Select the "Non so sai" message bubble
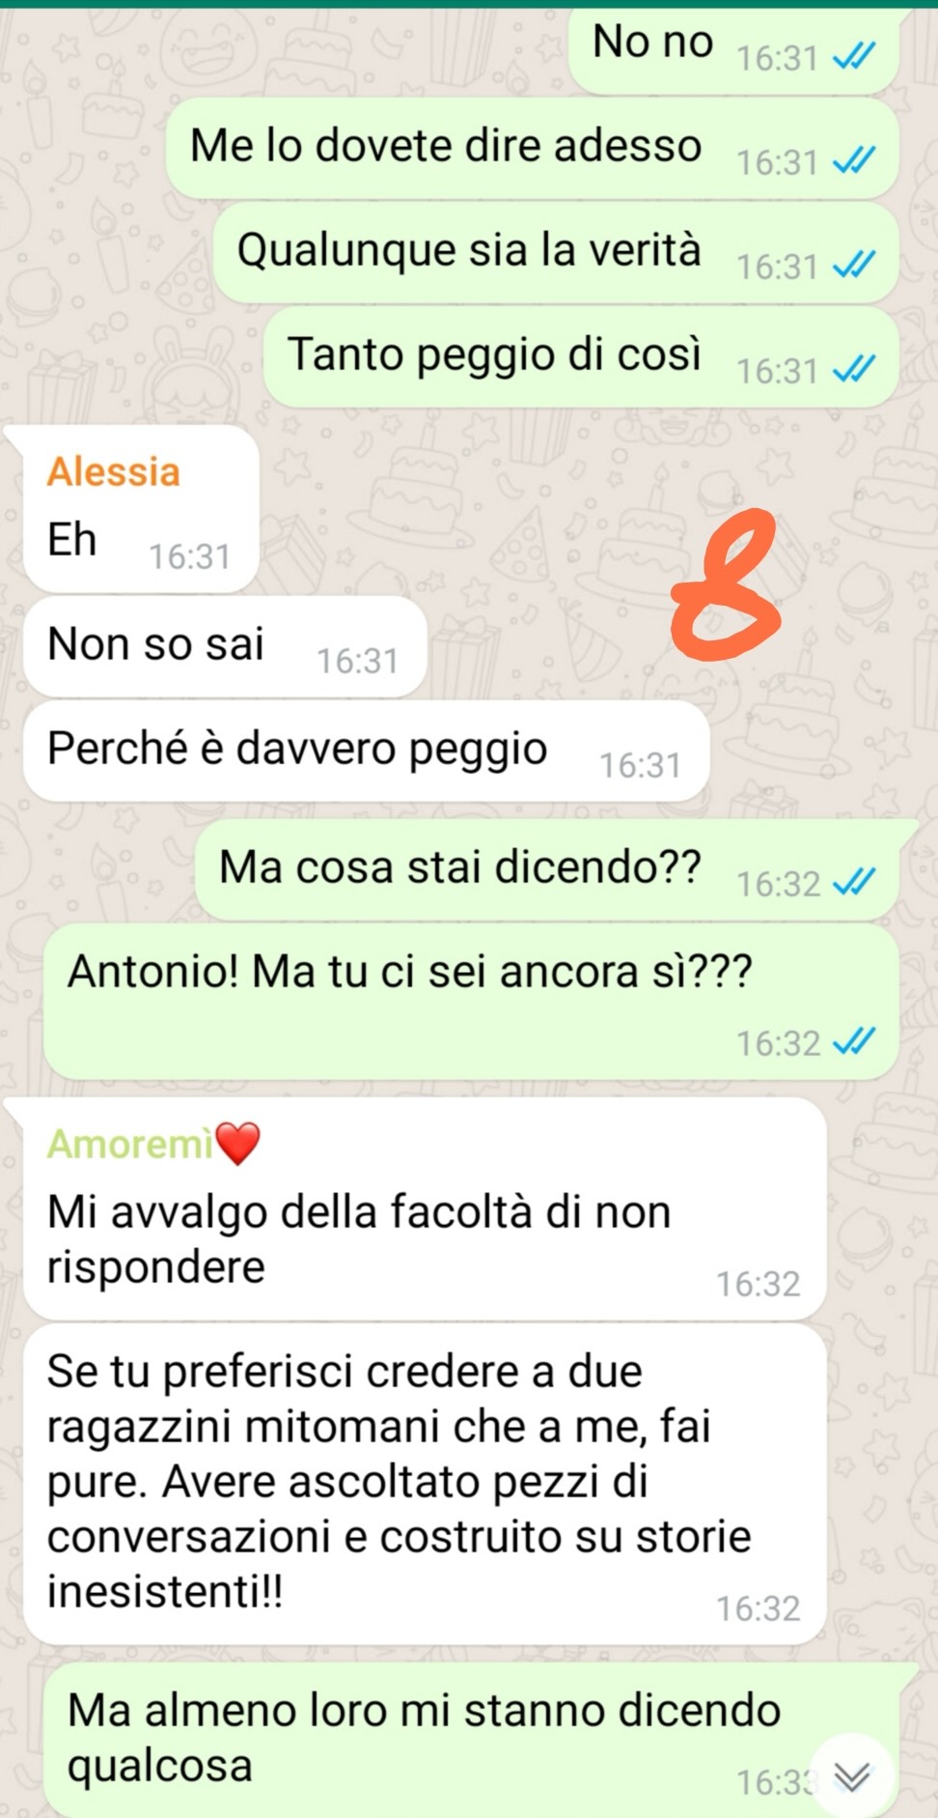The width and height of the screenshot is (938, 1818). click(x=225, y=646)
